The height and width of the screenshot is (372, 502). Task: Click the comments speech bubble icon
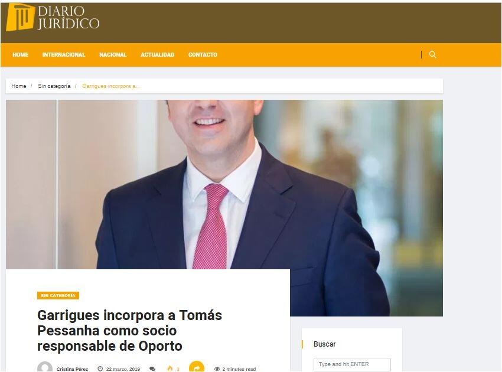[152, 369]
